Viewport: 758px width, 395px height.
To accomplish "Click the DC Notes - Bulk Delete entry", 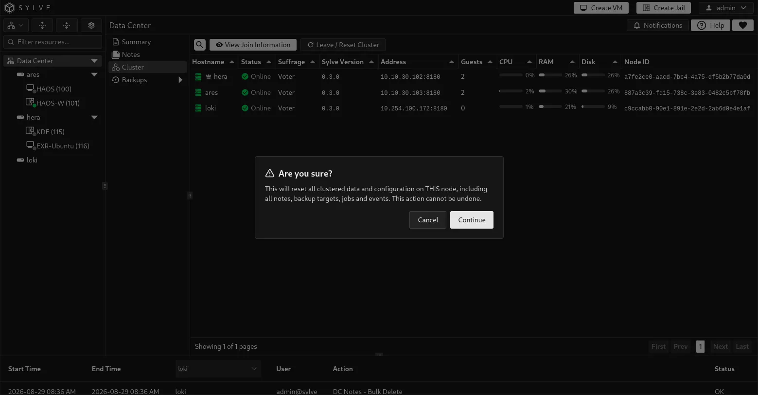I will pos(368,391).
